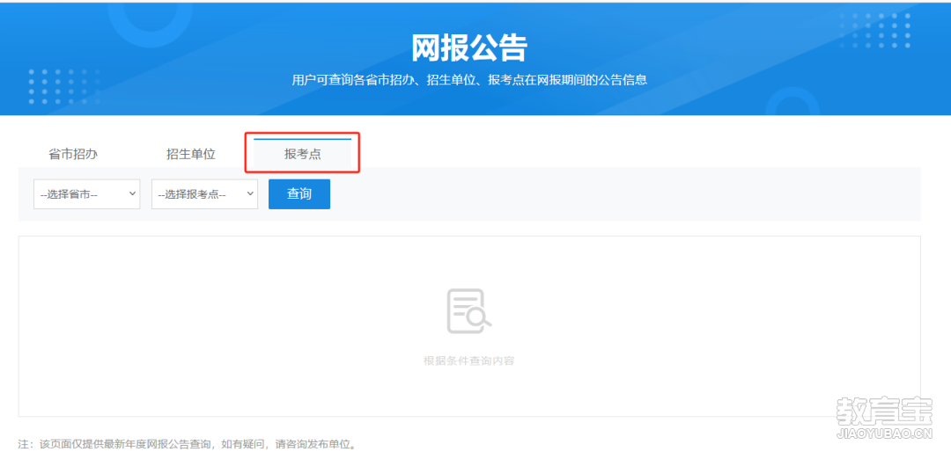Viewport: 951px width, 459px height.
Task: Select the 报考点 tab
Action: pyautogui.click(x=303, y=154)
